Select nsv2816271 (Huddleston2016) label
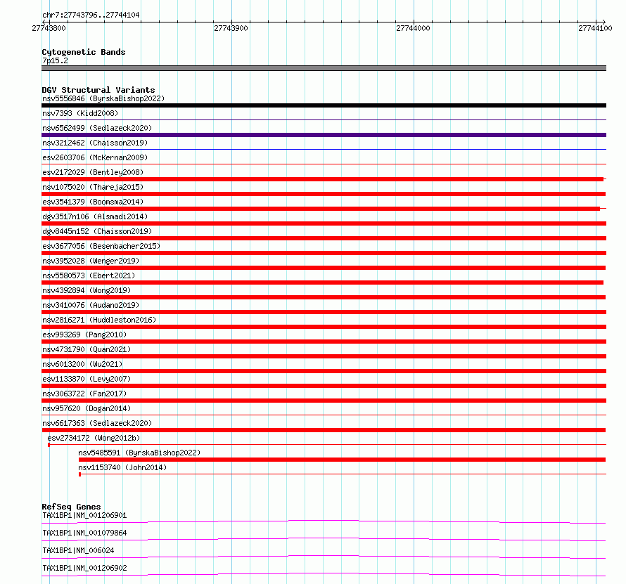 tap(99, 320)
